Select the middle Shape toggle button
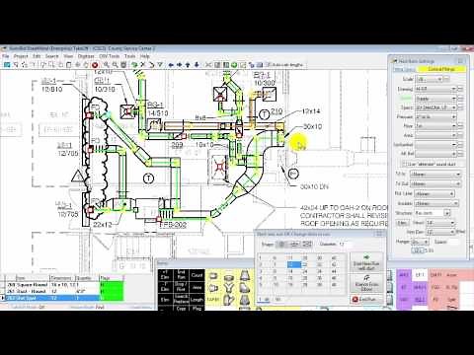Viewport: 474px width, 355px height. [x=294, y=244]
